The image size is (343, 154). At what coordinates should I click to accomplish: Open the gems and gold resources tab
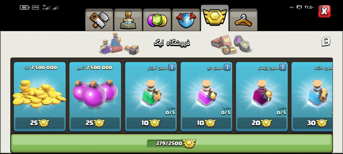pos(157,20)
